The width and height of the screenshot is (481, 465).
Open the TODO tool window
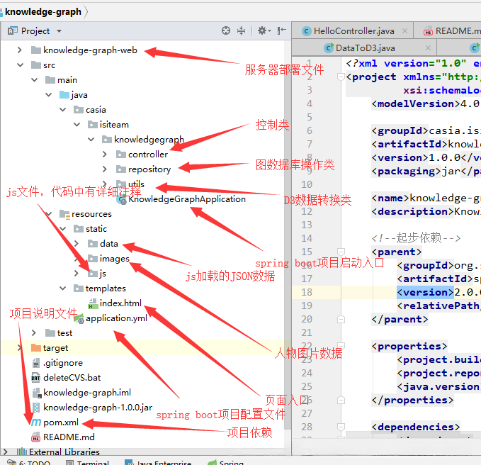point(29,462)
